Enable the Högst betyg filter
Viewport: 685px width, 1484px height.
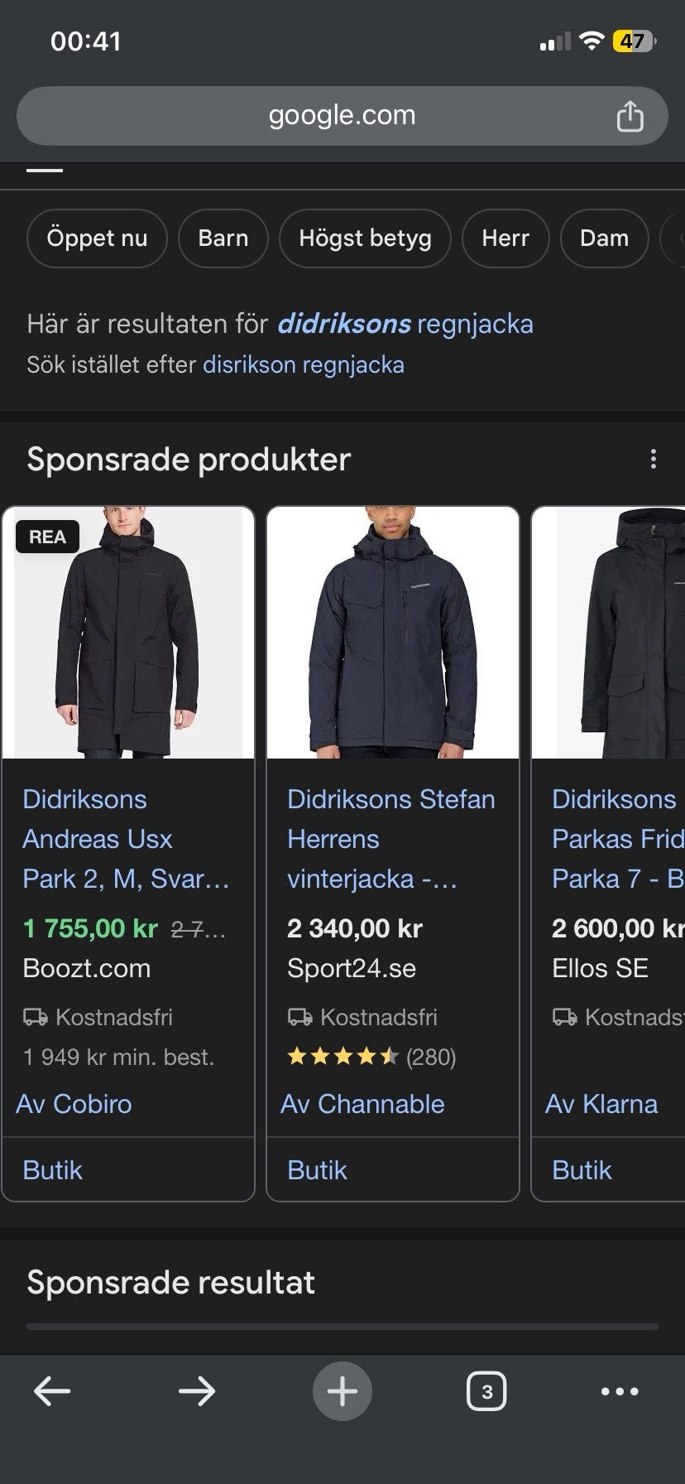pos(365,238)
